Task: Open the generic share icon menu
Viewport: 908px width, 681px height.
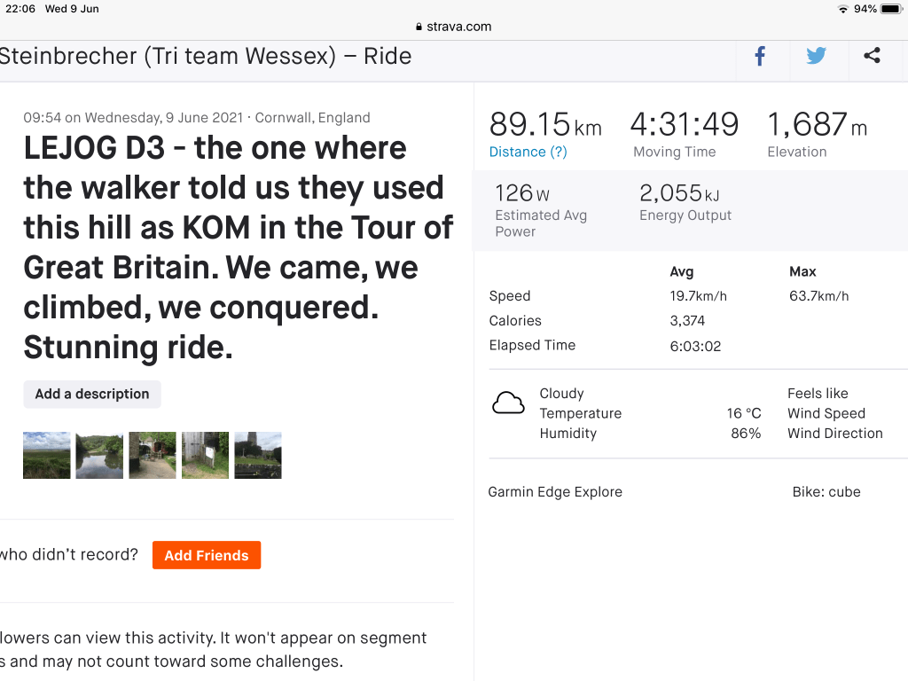Action: click(x=872, y=57)
